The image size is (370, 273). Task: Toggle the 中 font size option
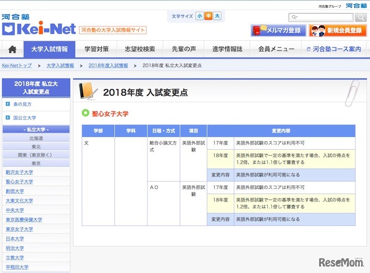pyautogui.click(x=209, y=16)
